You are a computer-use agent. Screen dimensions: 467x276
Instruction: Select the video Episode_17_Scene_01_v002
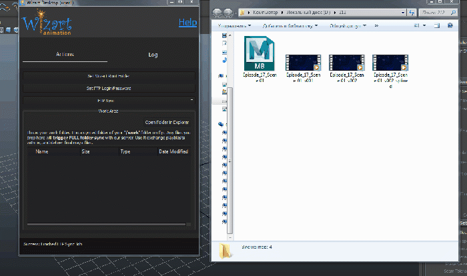(x=347, y=69)
